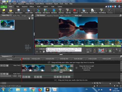Expand the Add Text dropdown arrow
Viewport: 122px width, 92px height.
[x=63, y=11]
